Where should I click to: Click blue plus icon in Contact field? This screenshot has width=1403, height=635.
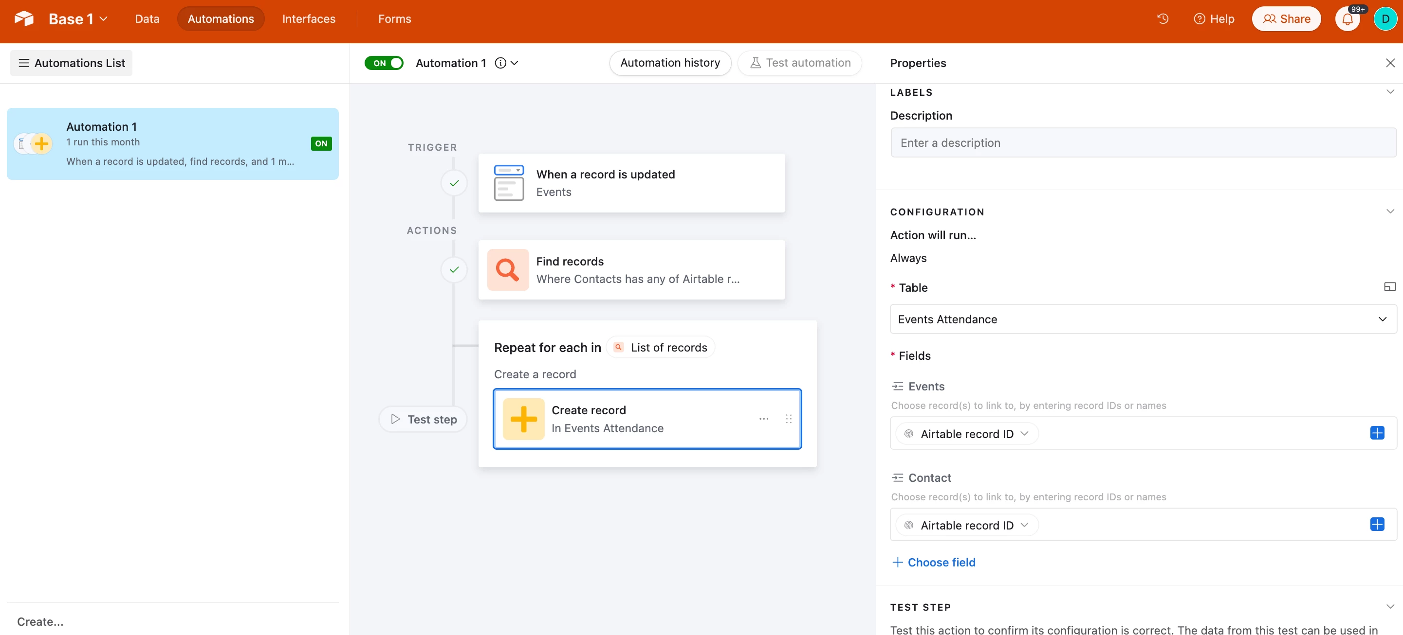[x=1376, y=525]
